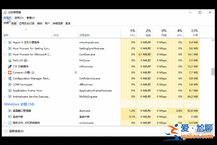Click the scrollbar down arrow
Viewport: 217px width, 145px height.
(x=213, y=124)
